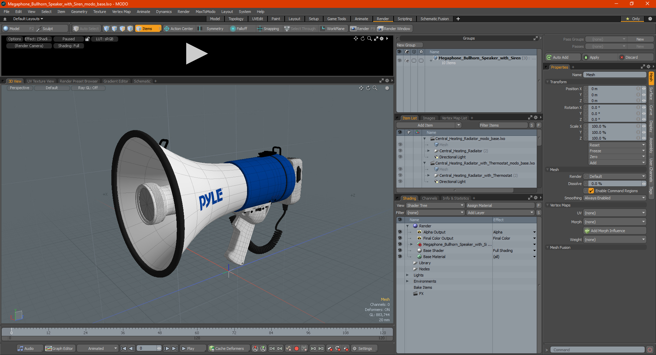
Task: Switch to the UVEdit layout tab
Action: pyautogui.click(x=257, y=19)
